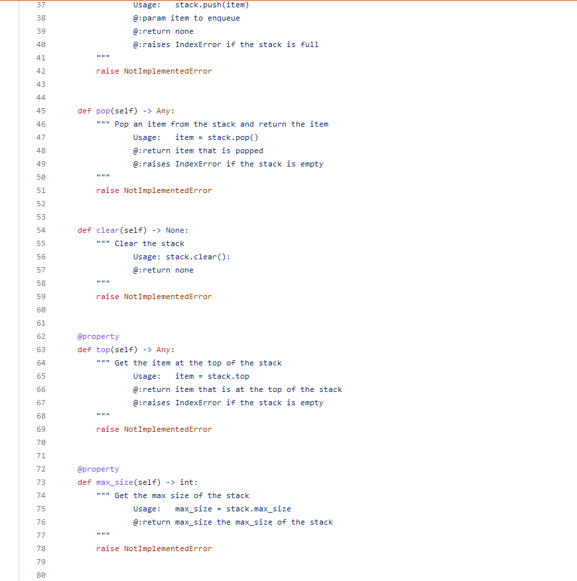Click the @property decorator on line 62

pos(97,336)
